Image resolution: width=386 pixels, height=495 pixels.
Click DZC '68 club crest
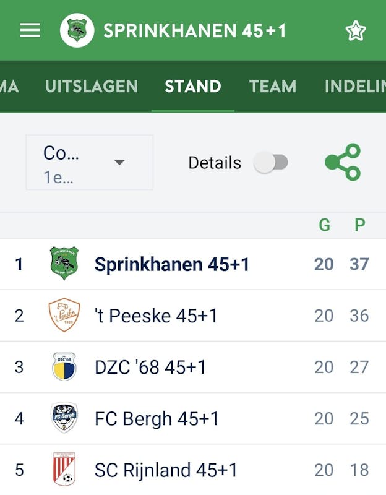coord(64,367)
